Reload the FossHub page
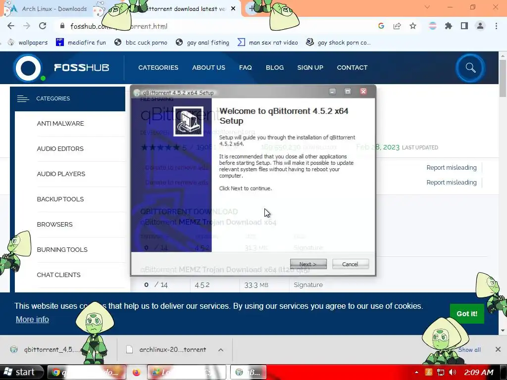Viewport: 507px width, 380px height. pyautogui.click(x=43, y=26)
